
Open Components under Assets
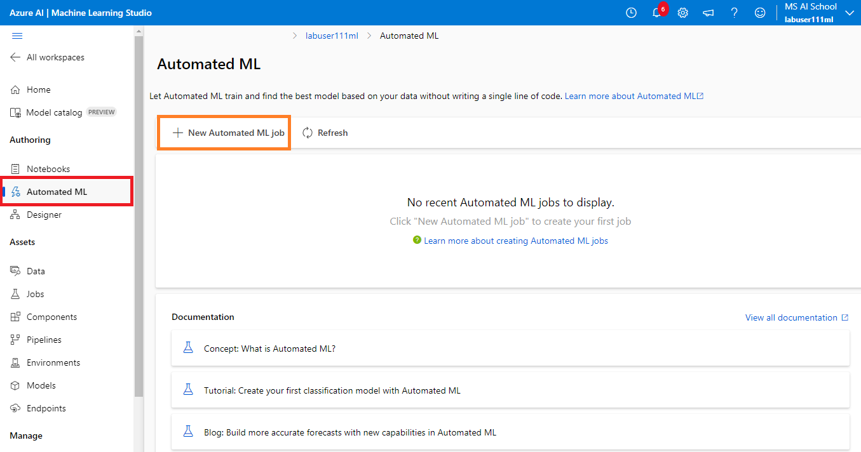[x=51, y=317]
